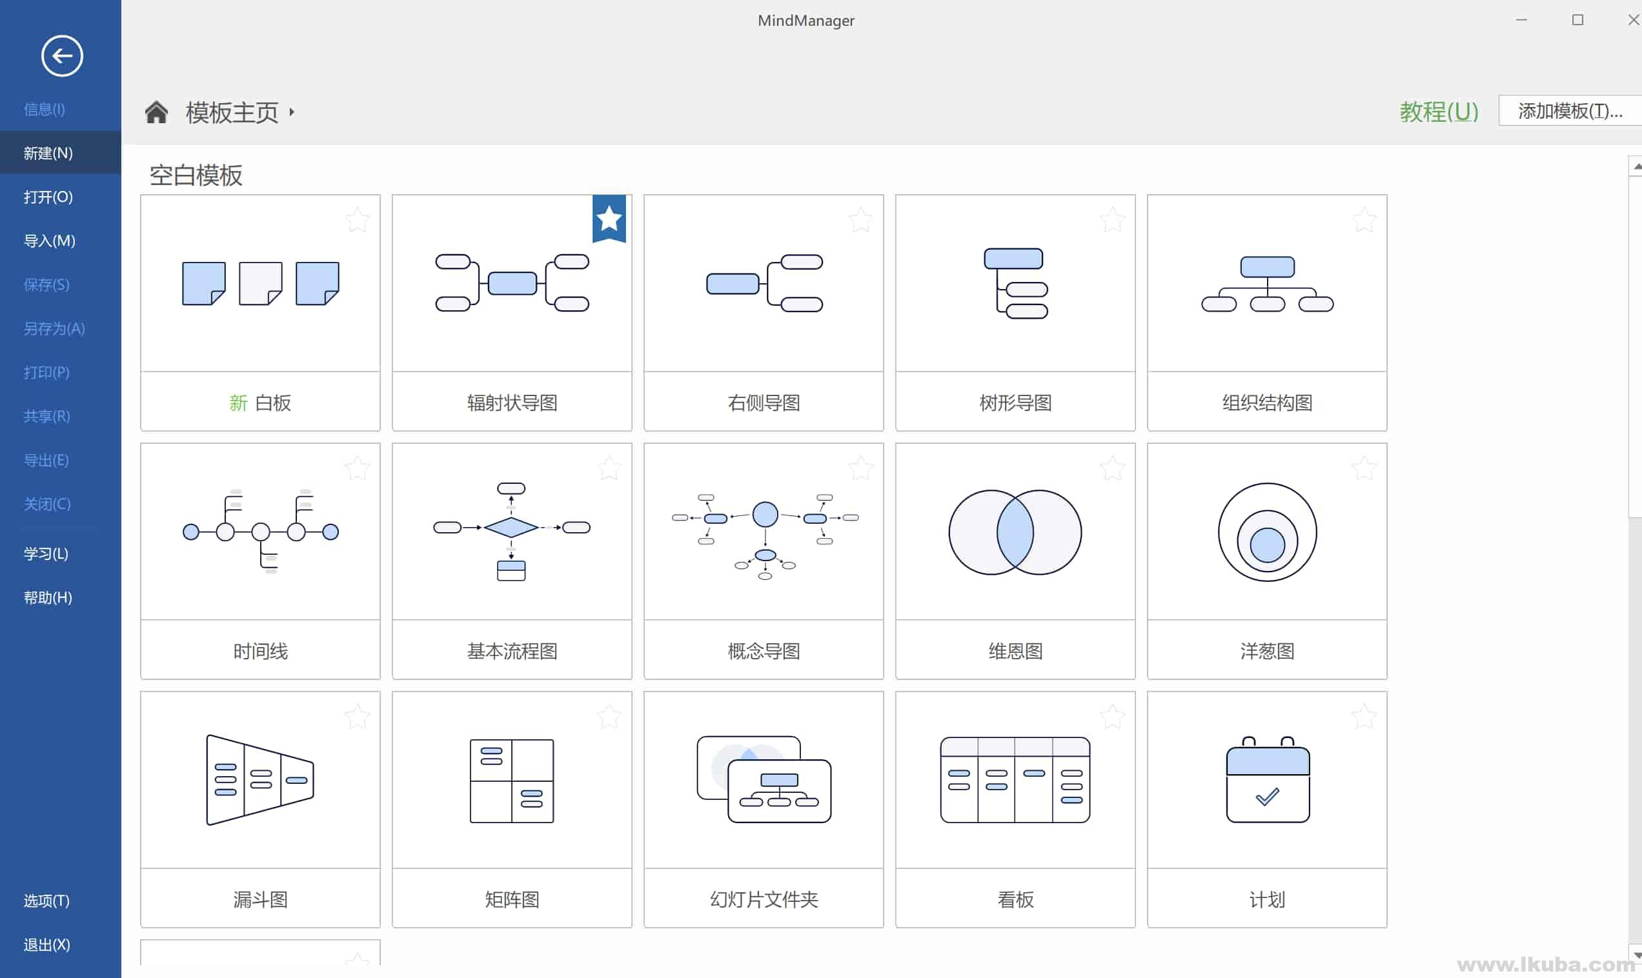Viewport: 1642px width, 978px height.
Task: Select the 漏斗图 funnel chart template icon
Action: (x=260, y=780)
